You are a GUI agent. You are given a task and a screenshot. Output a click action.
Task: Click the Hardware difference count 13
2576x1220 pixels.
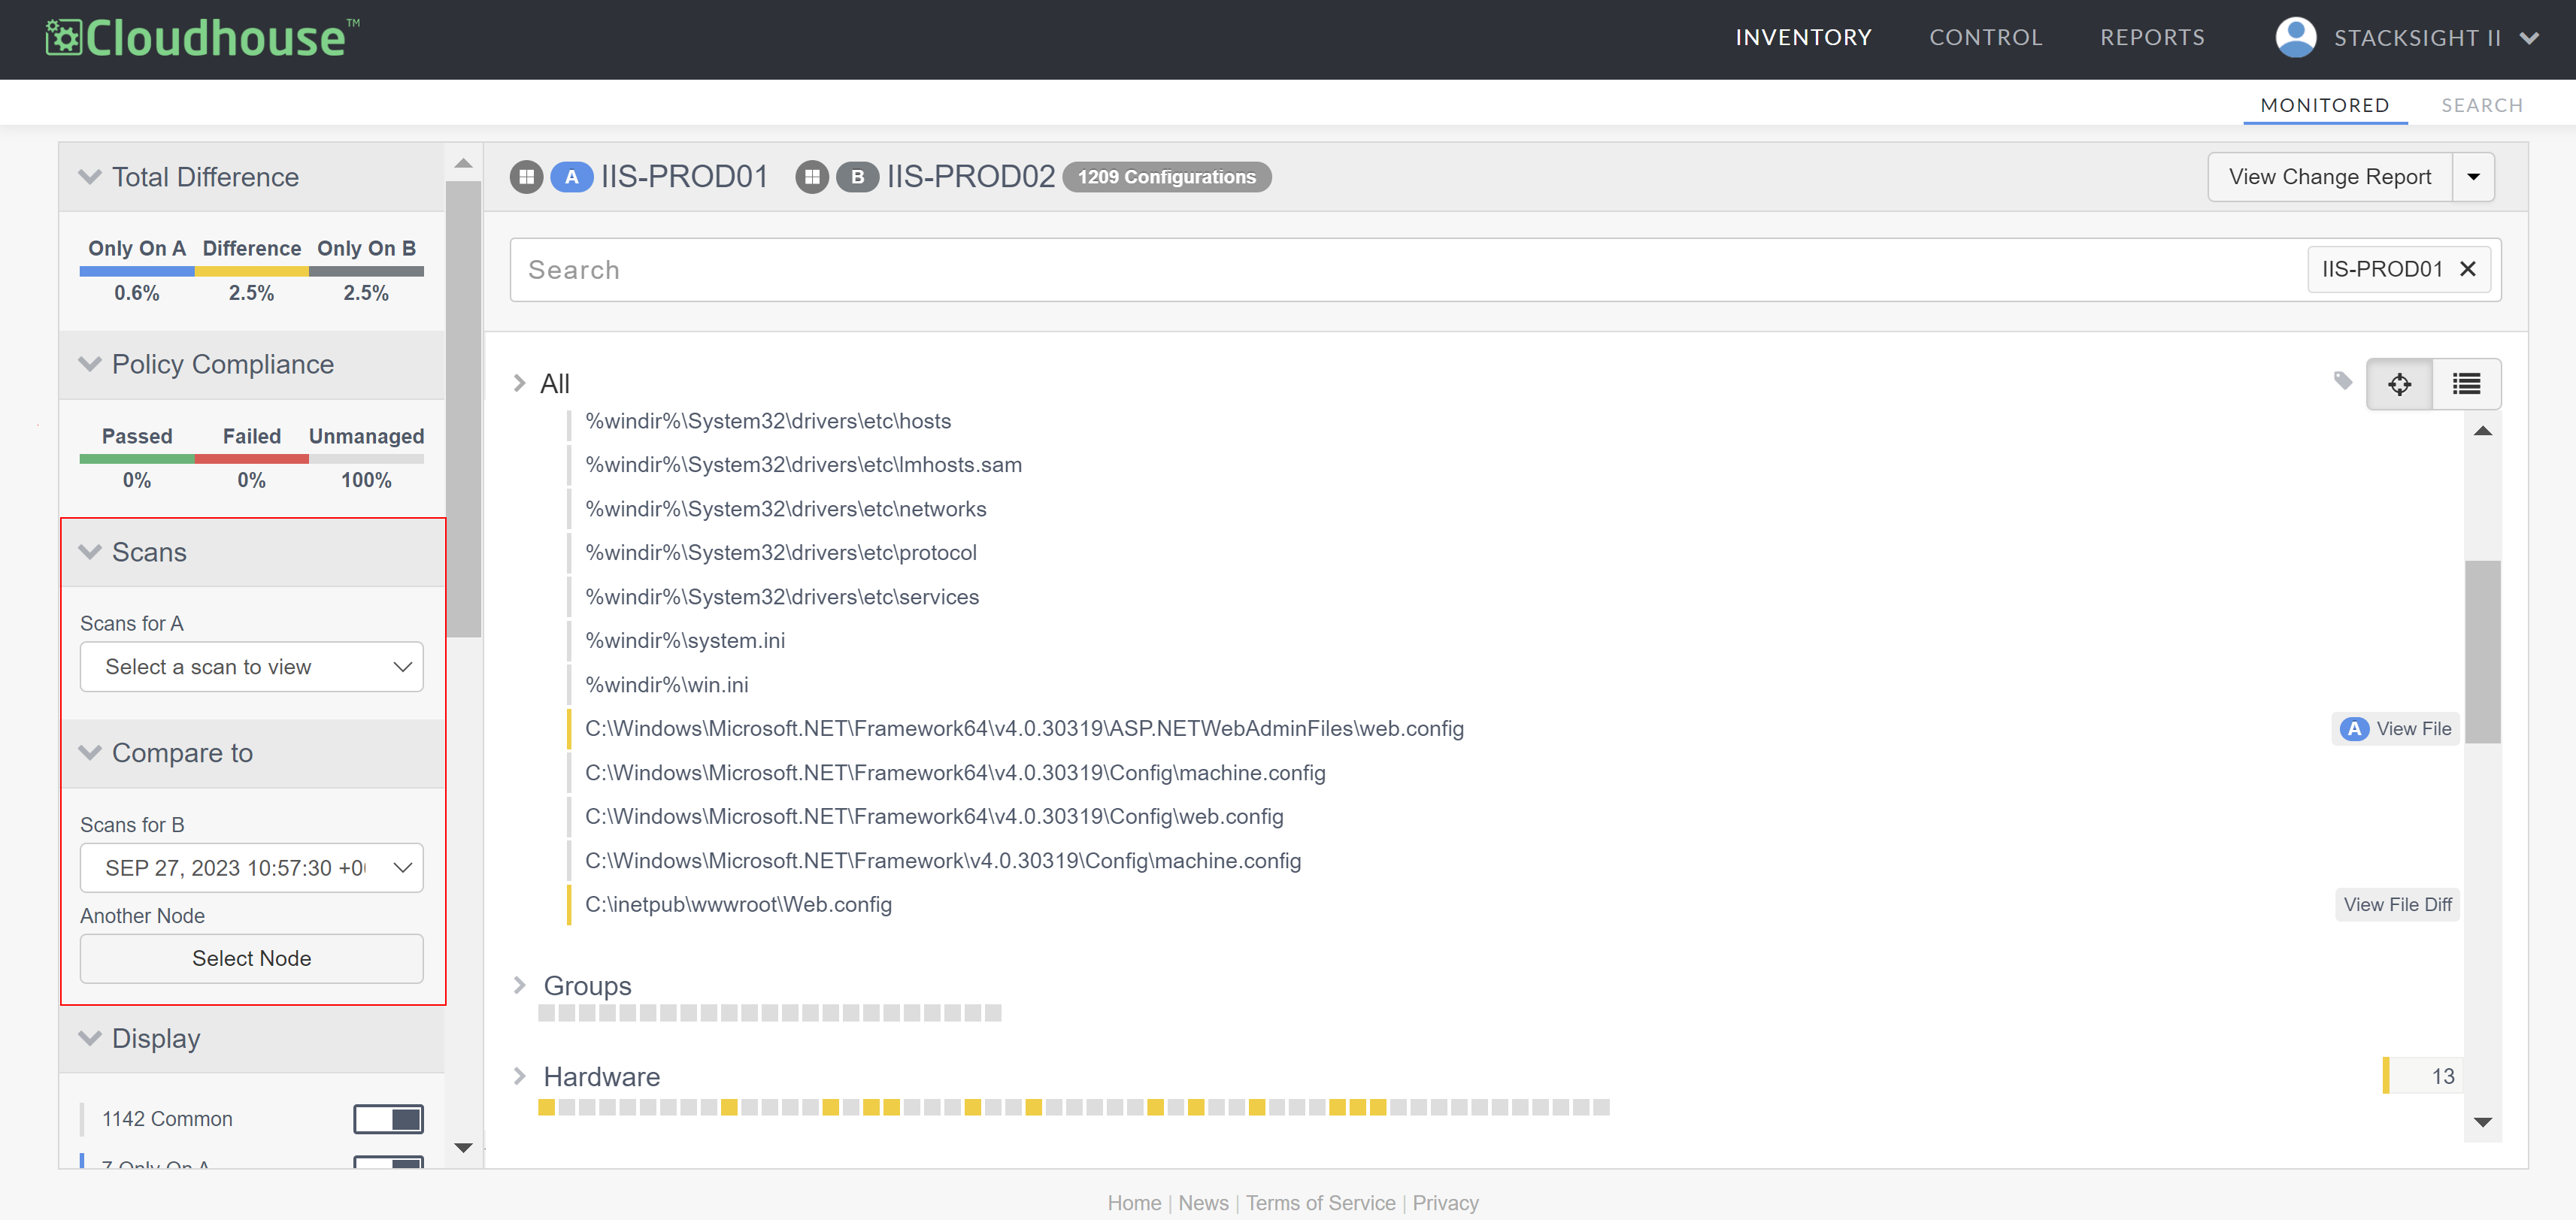pos(2423,1076)
